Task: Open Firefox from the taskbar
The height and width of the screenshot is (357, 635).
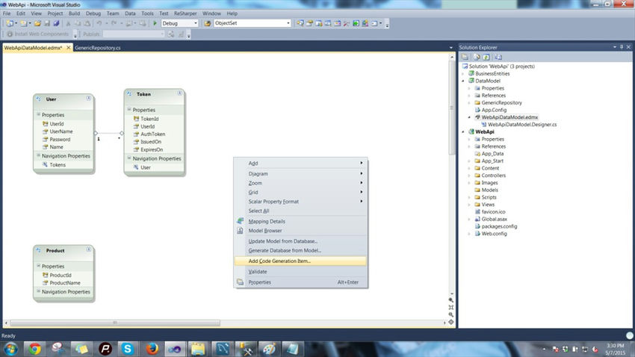Action: pyautogui.click(x=152, y=349)
